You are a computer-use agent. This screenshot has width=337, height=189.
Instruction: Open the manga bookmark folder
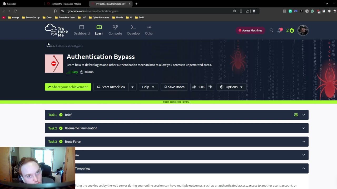pos(13,17)
